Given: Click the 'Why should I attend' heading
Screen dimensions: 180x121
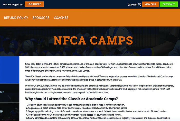Looking at the screenshot, I should [72, 99].
